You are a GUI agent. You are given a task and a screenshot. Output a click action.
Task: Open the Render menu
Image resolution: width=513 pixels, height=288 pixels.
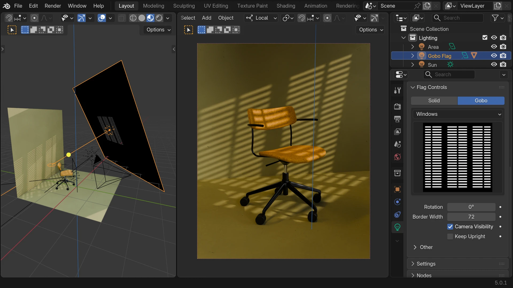click(x=53, y=6)
